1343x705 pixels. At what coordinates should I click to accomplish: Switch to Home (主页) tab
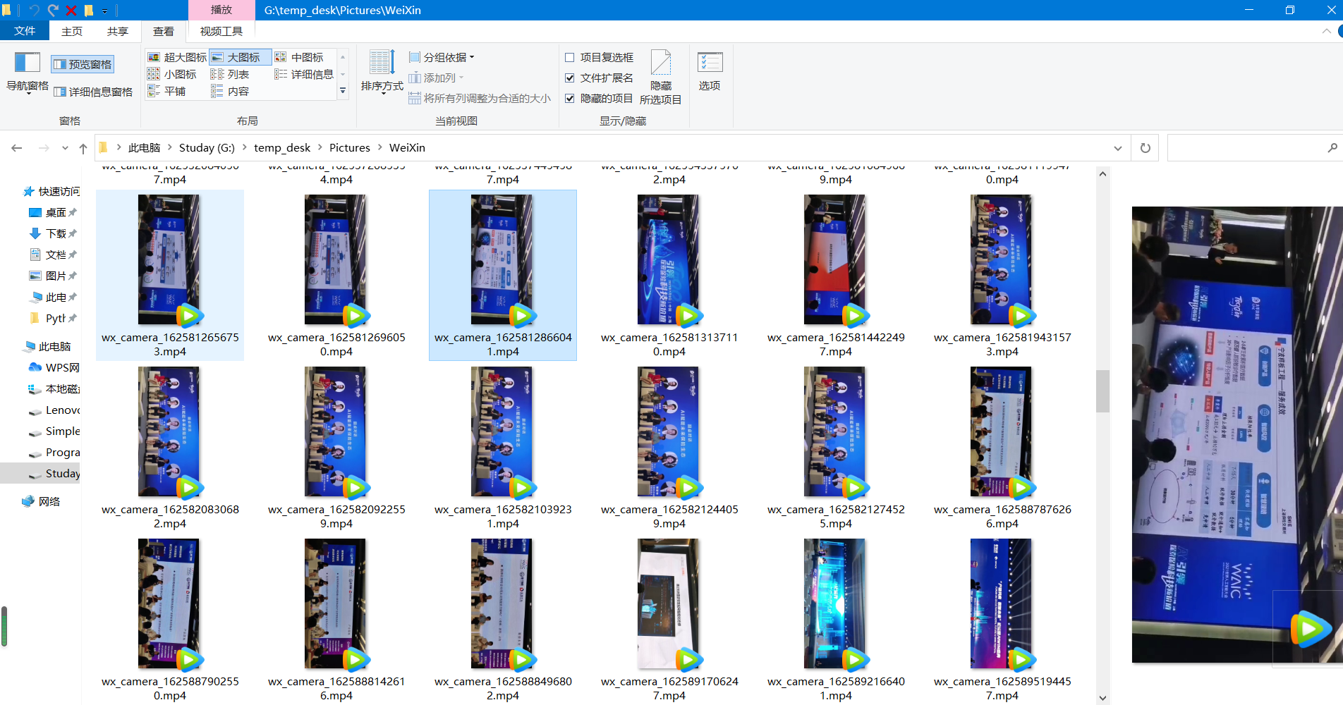click(72, 31)
